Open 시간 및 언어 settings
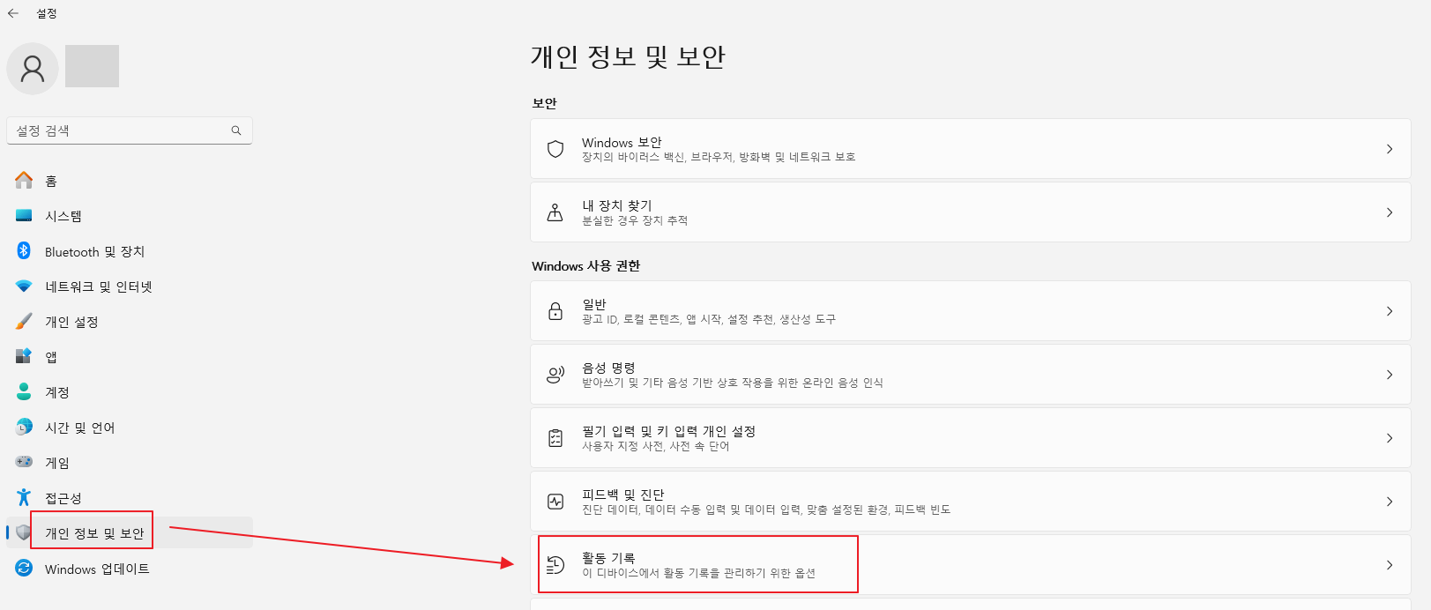Viewport: 1431px width, 610px height. tap(130, 428)
